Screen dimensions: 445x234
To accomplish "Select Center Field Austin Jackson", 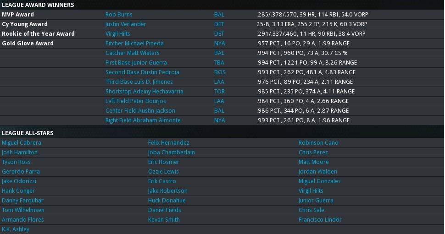I will click(139, 111).
